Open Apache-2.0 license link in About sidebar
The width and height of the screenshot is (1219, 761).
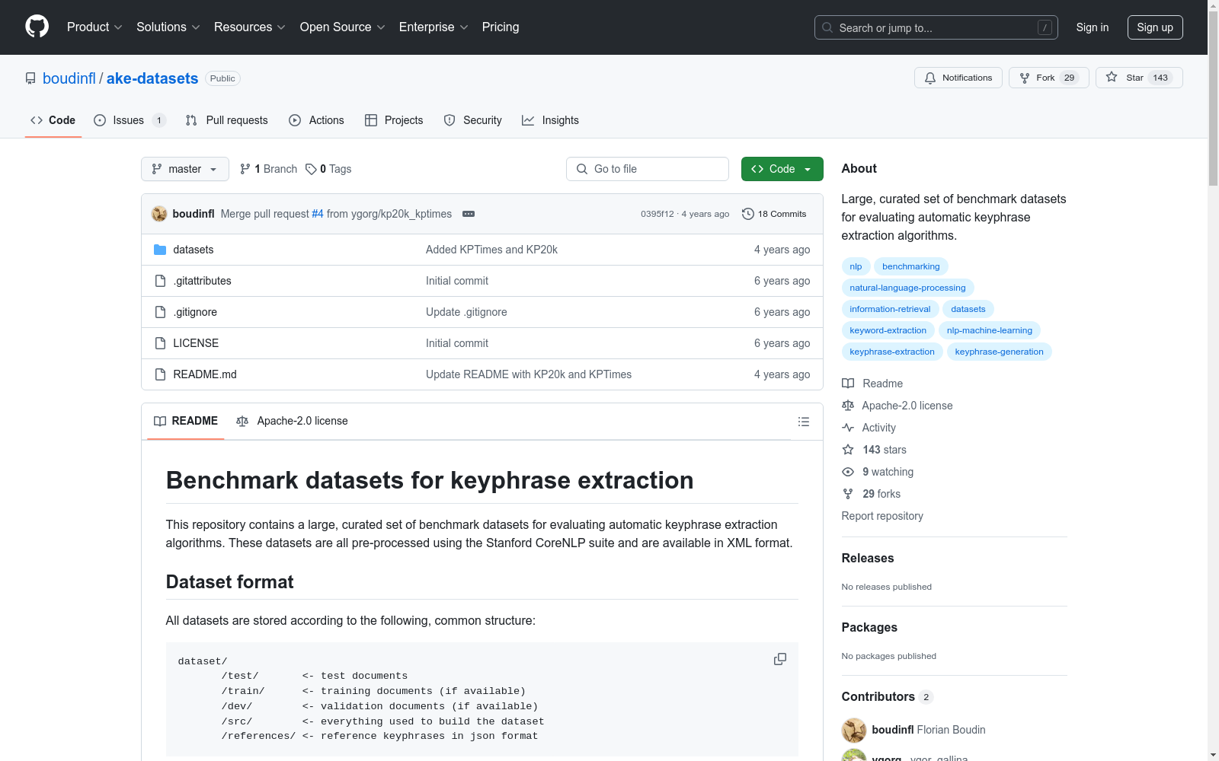coord(897,406)
